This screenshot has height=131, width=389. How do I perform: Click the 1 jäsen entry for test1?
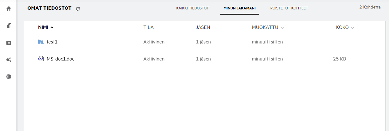coord(203,42)
